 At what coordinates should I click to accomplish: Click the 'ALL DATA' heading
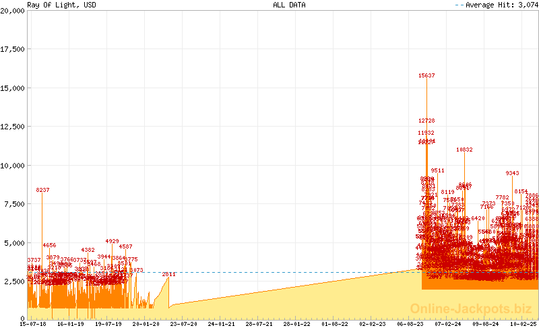tap(289, 5)
